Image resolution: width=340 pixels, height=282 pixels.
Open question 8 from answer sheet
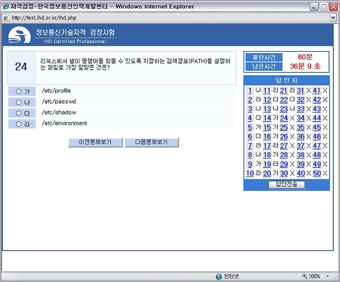pos(250,155)
